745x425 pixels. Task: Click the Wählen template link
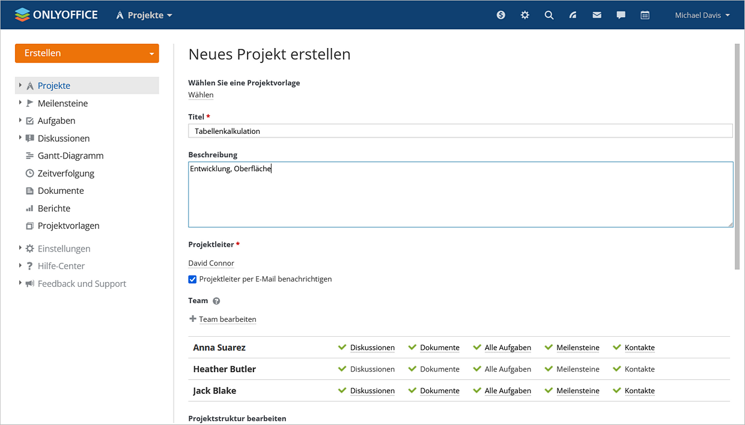tap(201, 95)
